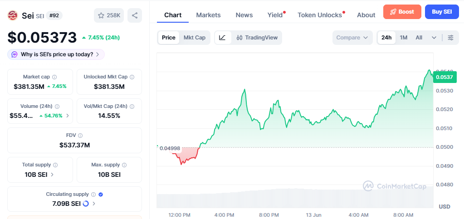Click the verified badge by Circulating supply
Viewport: 464px width, 219px height.
101,195
